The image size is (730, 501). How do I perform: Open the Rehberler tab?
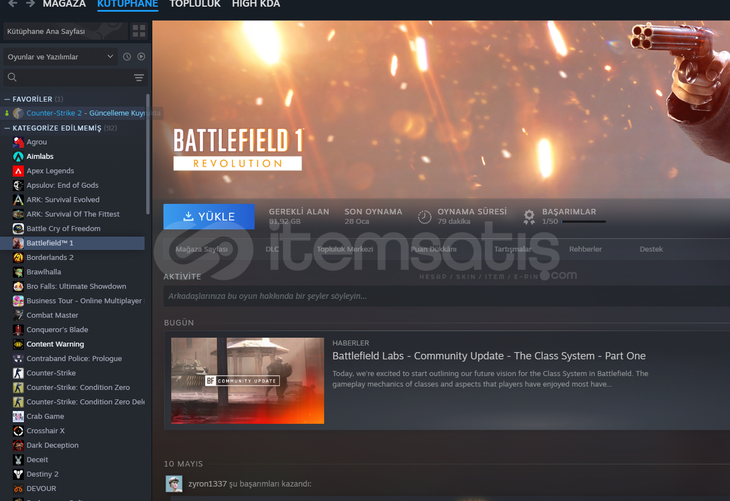pos(585,249)
